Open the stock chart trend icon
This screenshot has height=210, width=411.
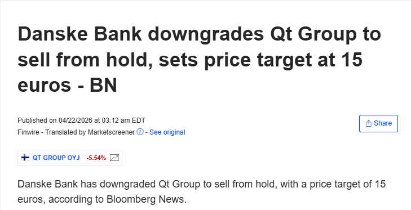click(114, 158)
